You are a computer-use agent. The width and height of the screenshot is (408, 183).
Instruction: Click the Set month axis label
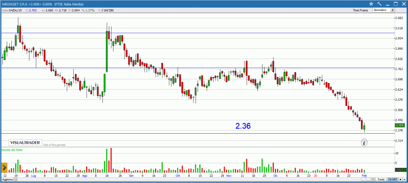pos(131,176)
